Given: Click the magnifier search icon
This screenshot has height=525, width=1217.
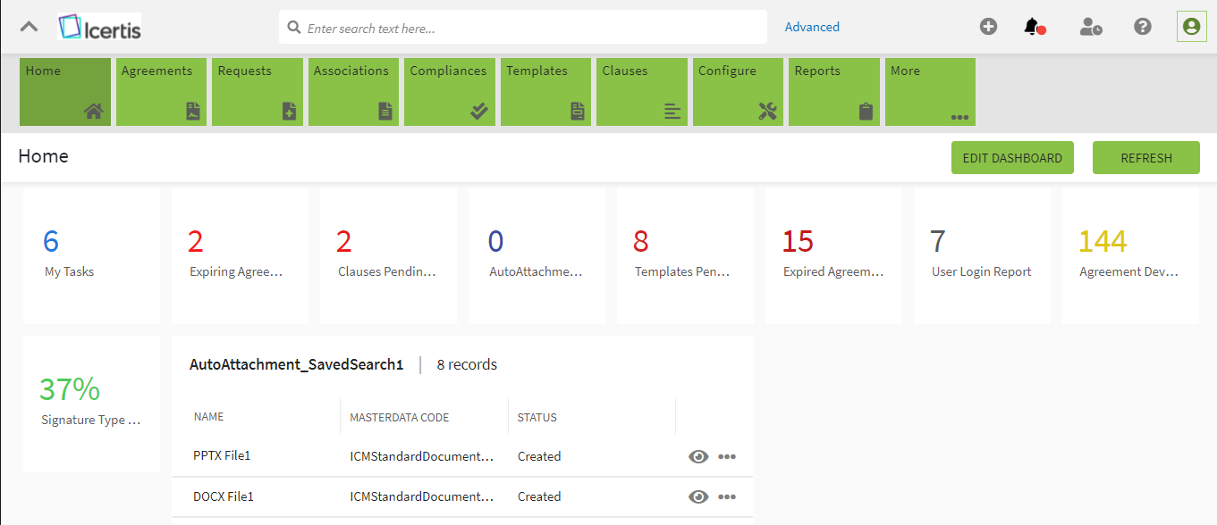Looking at the screenshot, I should (293, 28).
